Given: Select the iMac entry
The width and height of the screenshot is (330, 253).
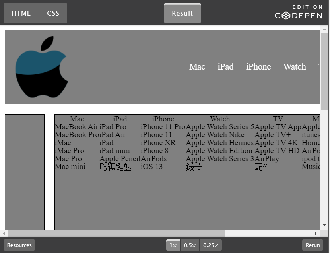Looking at the screenshot, I should tap(63, 143).
